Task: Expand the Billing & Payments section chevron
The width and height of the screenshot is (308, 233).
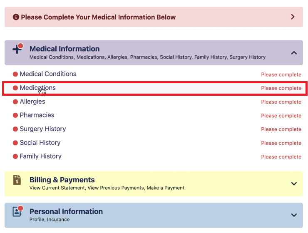Action: coord(294,183)
